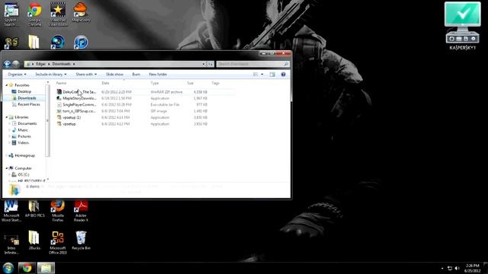Open the Share with dropdown
Viewport: 488px width, 274px height.
86,75
